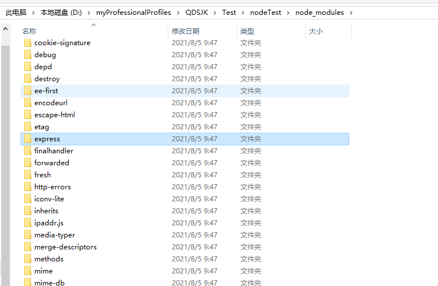The image size is (438, 286).
Task: Navigate to myProfessionalProfiles breadcrumb
Action: pos(133,13)
